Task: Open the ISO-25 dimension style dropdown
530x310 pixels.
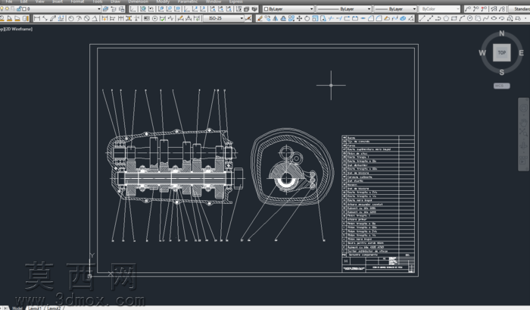Action: tap(242, 18)
